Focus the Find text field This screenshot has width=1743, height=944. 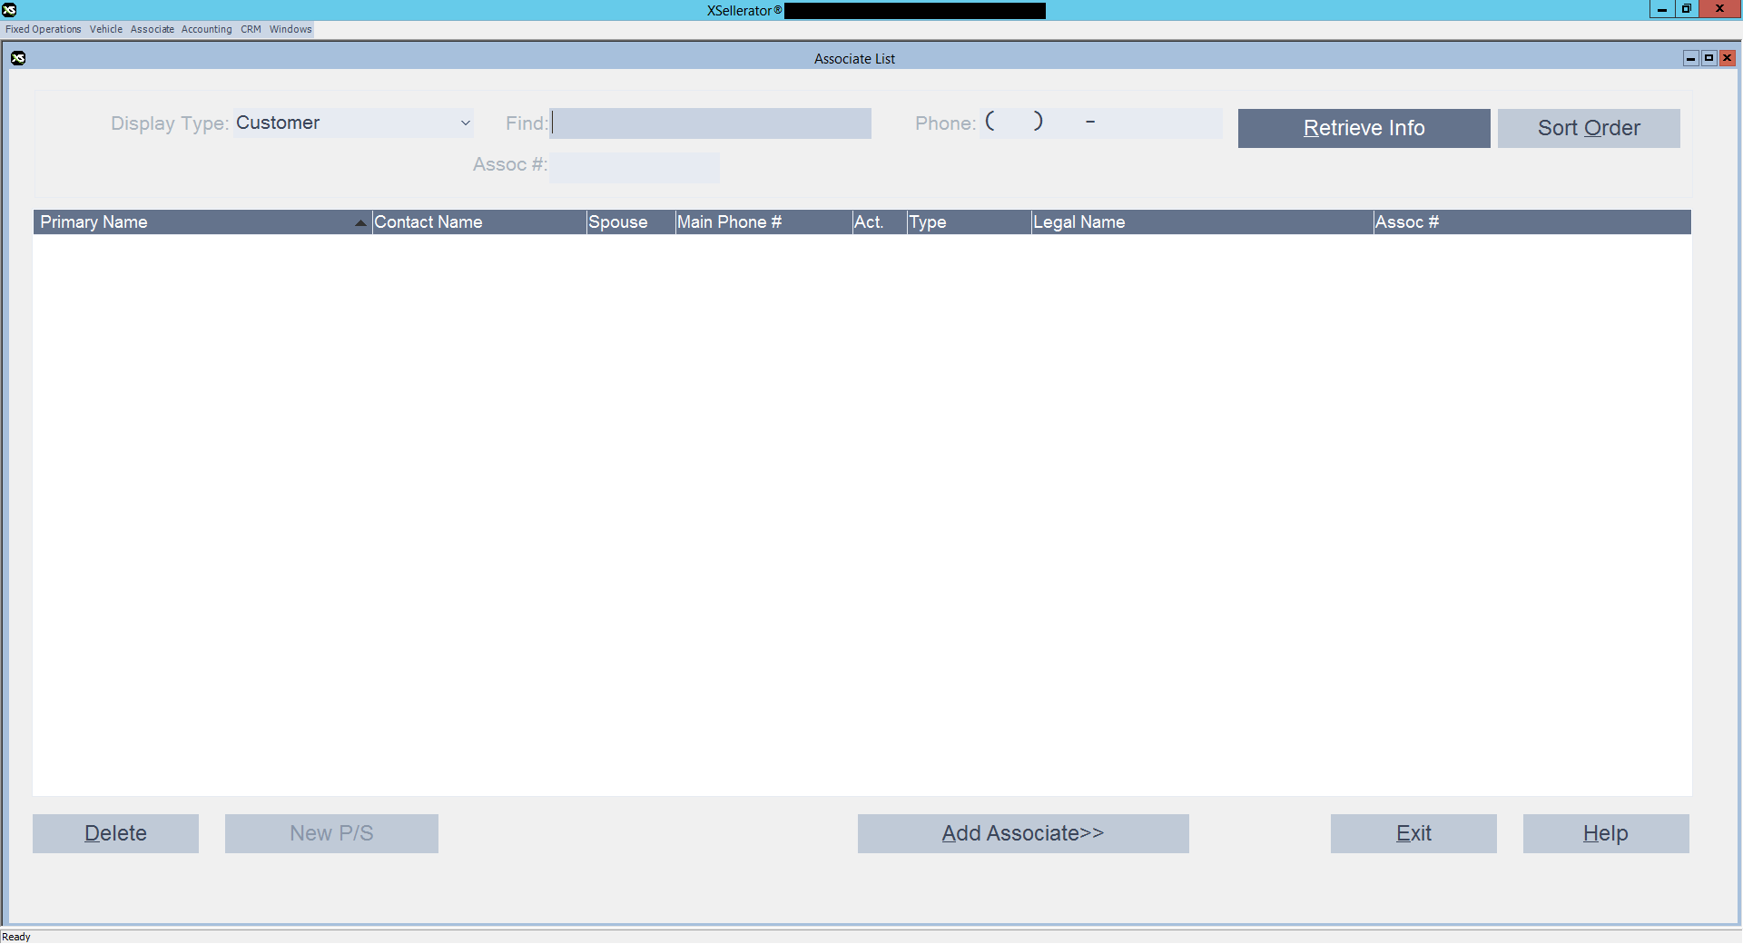[710, 123]
